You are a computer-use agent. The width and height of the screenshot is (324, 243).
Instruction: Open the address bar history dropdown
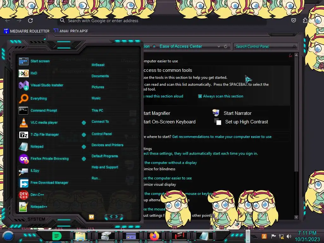pyautogui.click(x=219, y=47)
